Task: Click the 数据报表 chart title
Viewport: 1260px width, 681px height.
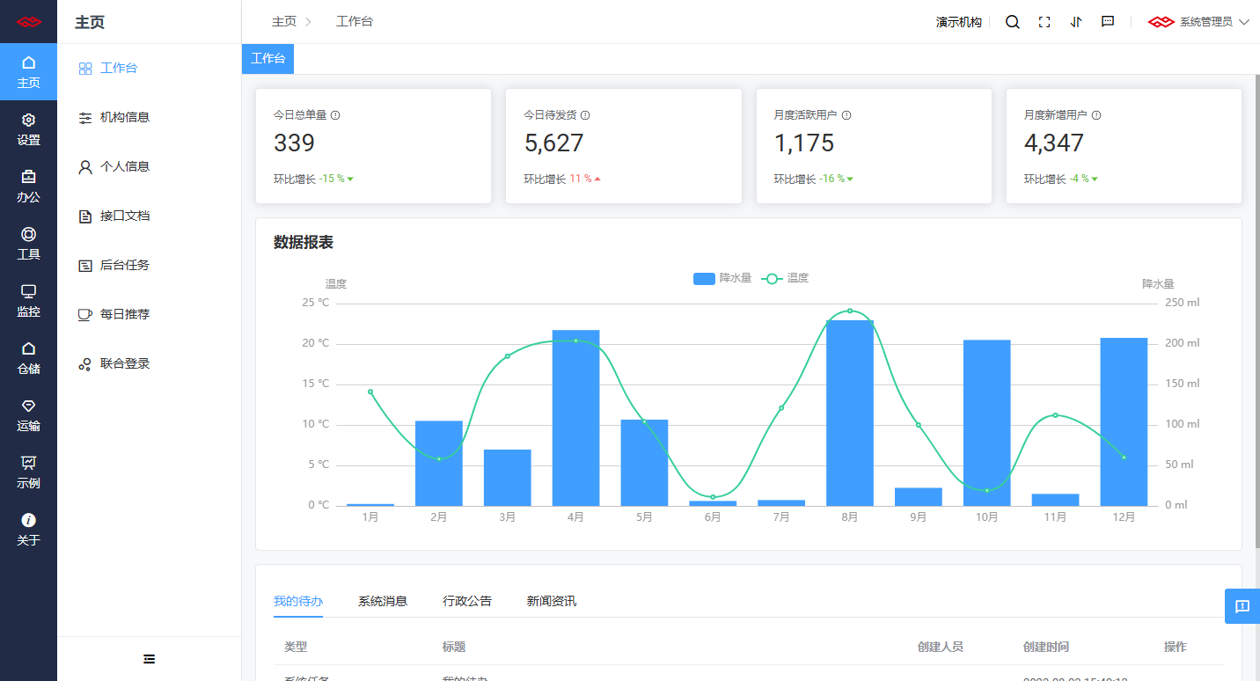Action: point(304,243)
